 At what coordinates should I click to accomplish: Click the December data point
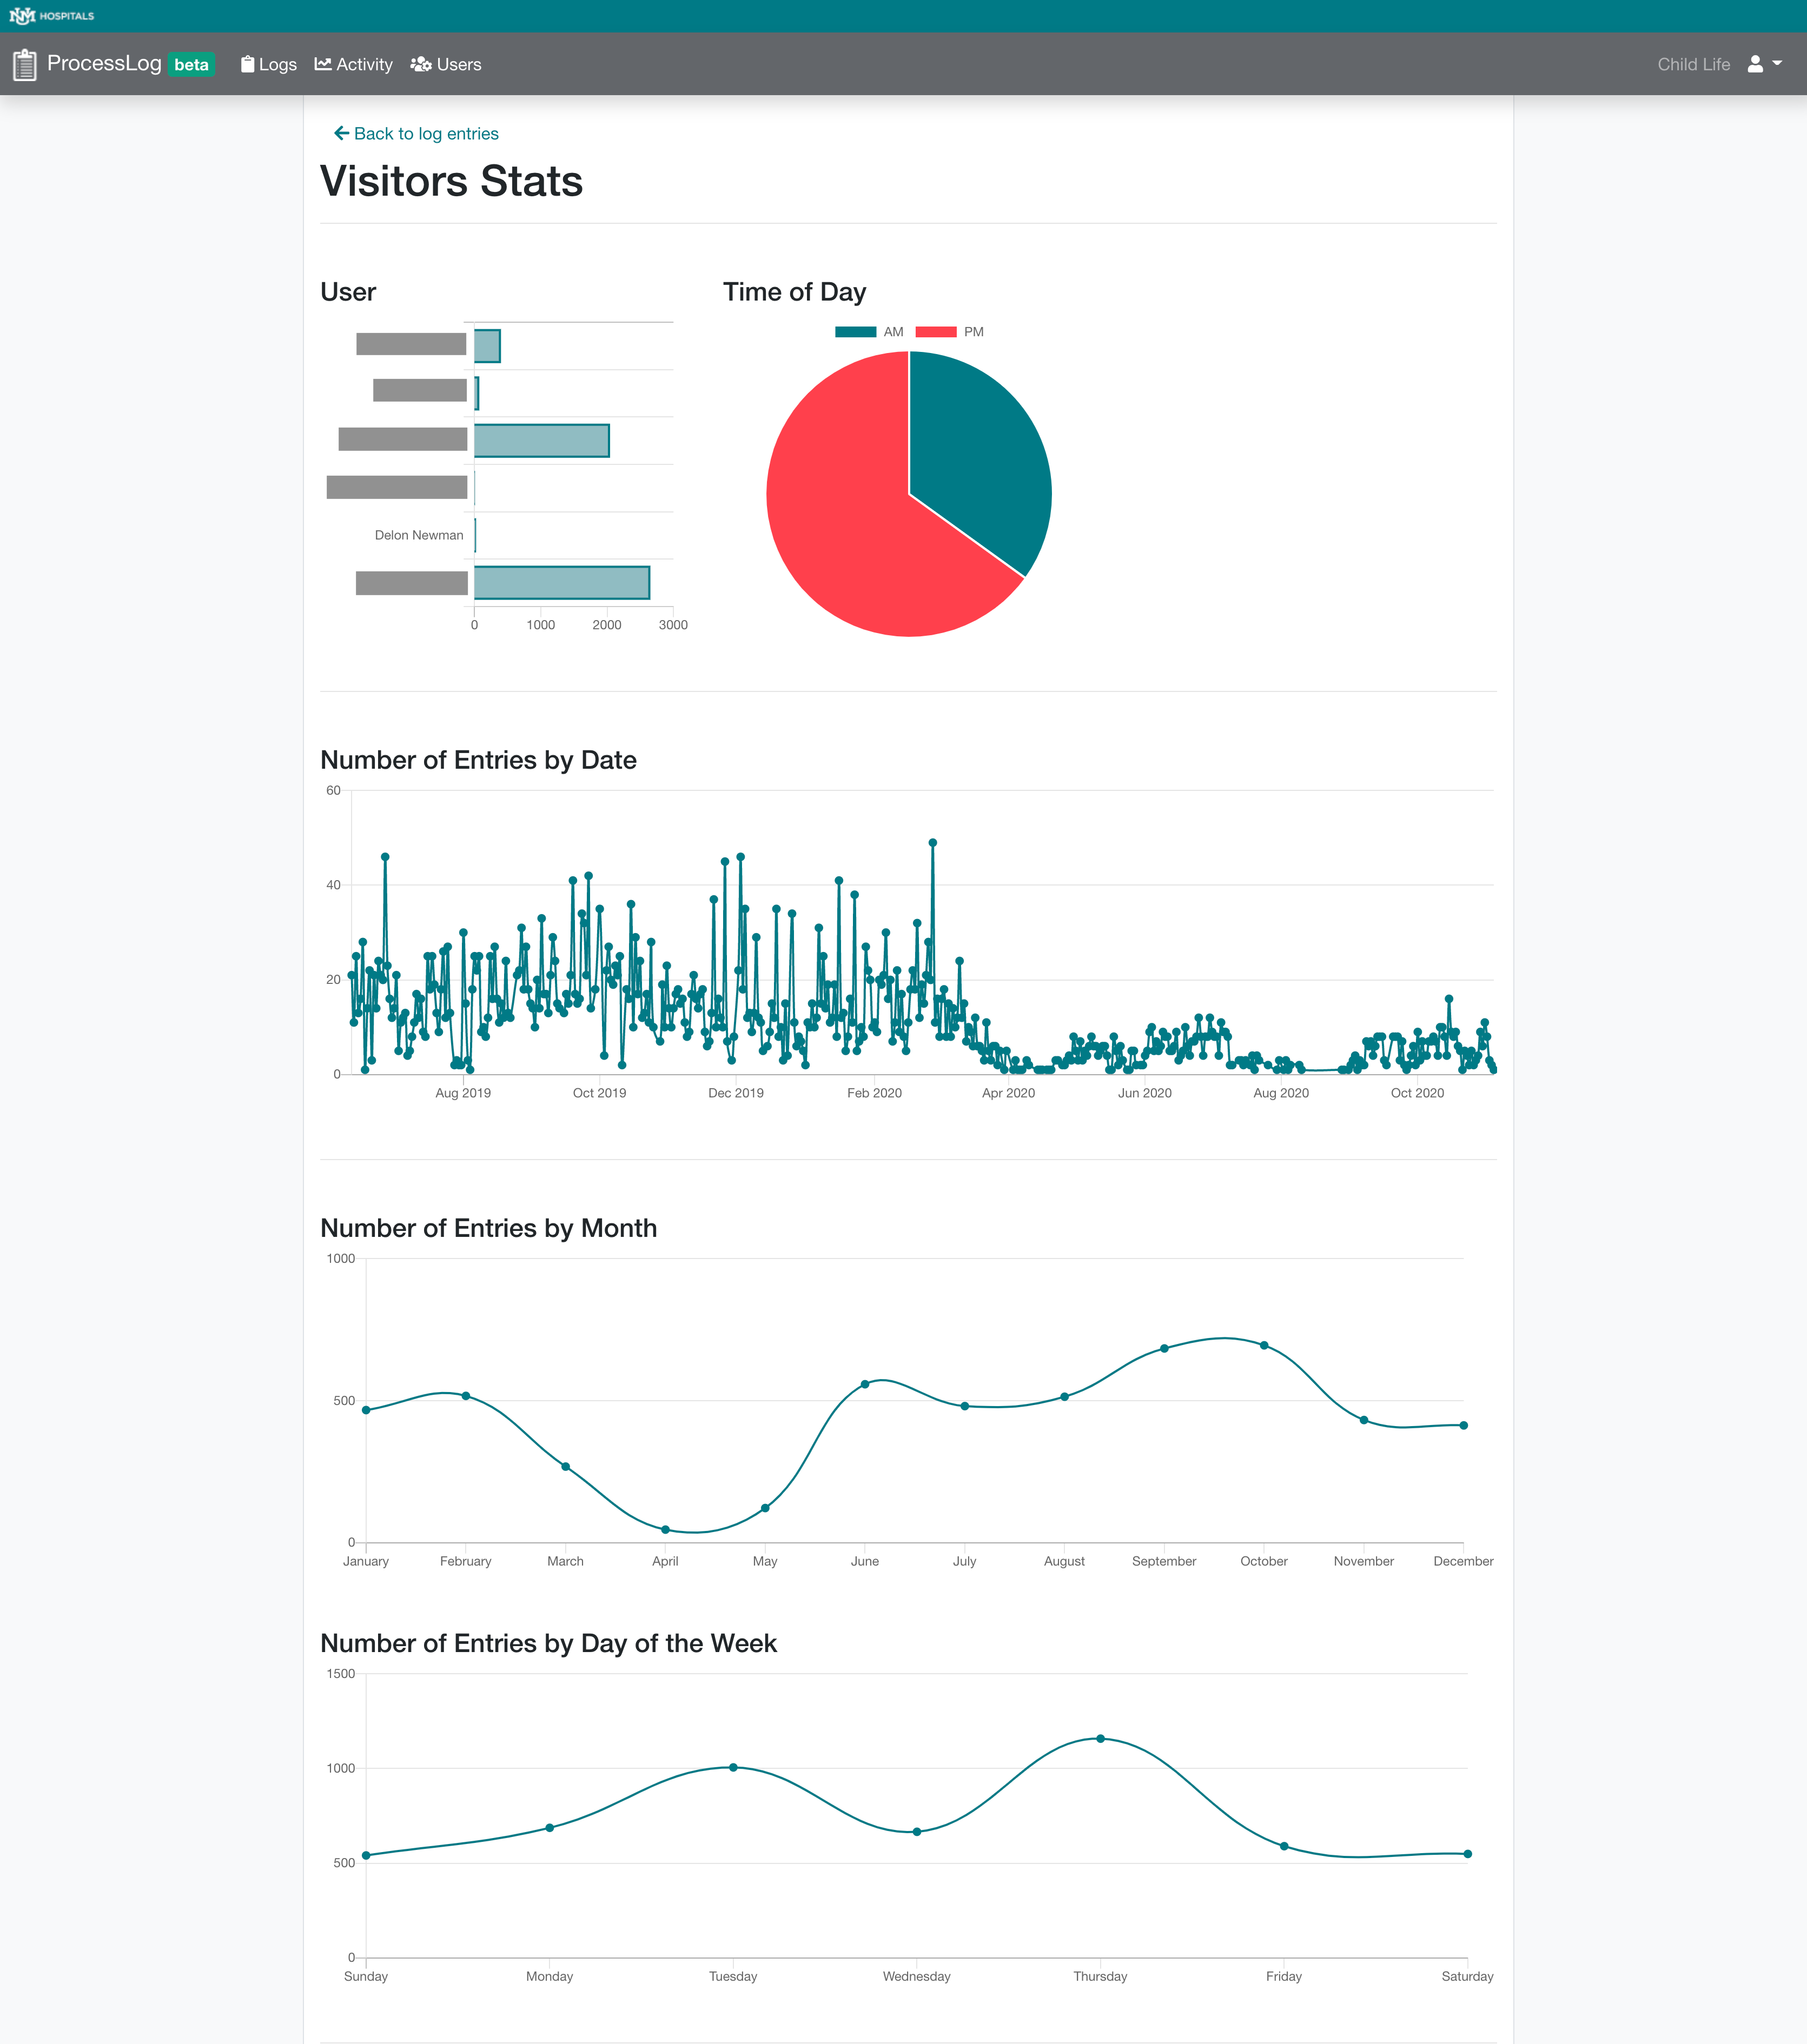click(x=1464, y=1425)
